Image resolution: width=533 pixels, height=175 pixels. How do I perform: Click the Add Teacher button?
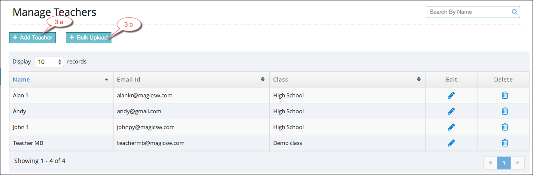click(x=32, y=38)
